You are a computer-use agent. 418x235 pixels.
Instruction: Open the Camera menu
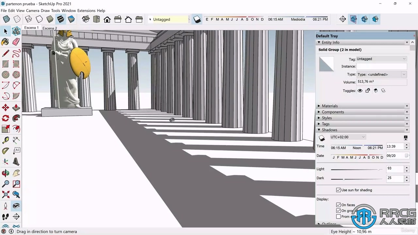tap(33, 10)
